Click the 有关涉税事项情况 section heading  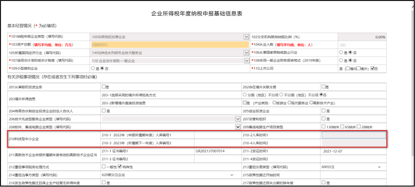tap(52, 78)
